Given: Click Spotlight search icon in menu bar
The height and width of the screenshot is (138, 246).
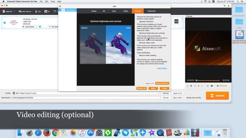Looking at the screenshot, I should [x=238, y=2].
